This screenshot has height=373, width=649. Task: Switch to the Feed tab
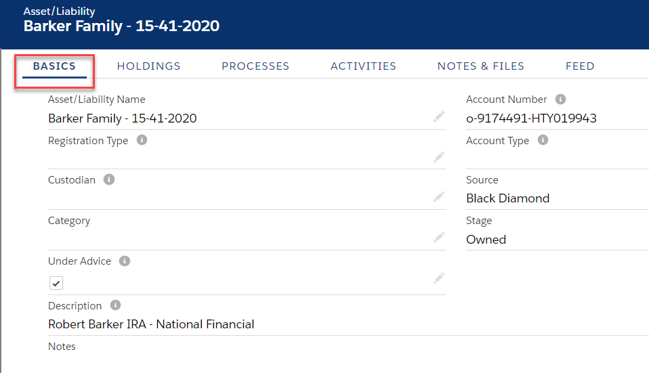(580, 66)
